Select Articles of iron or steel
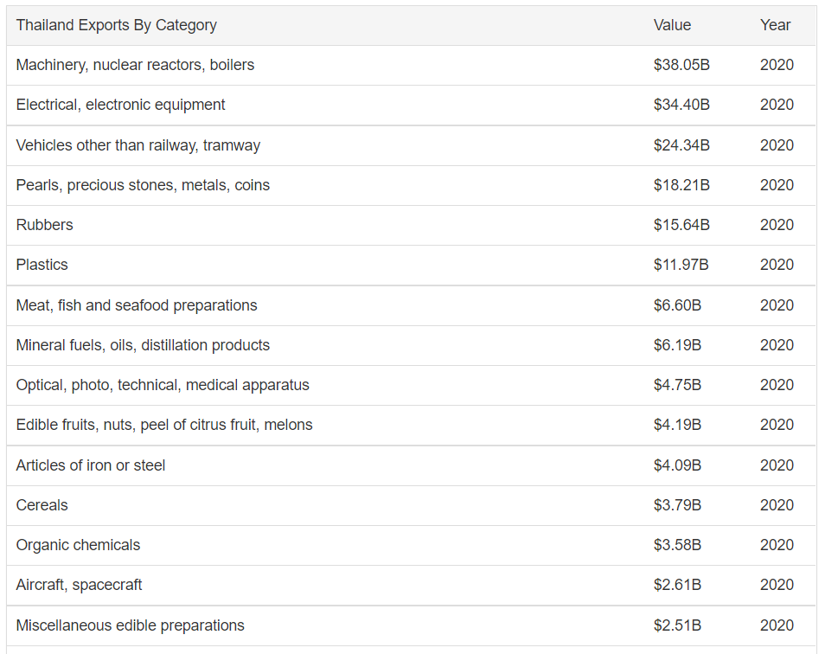The height and width of the screenshot is (654, 825). click(x=91, y=465)
